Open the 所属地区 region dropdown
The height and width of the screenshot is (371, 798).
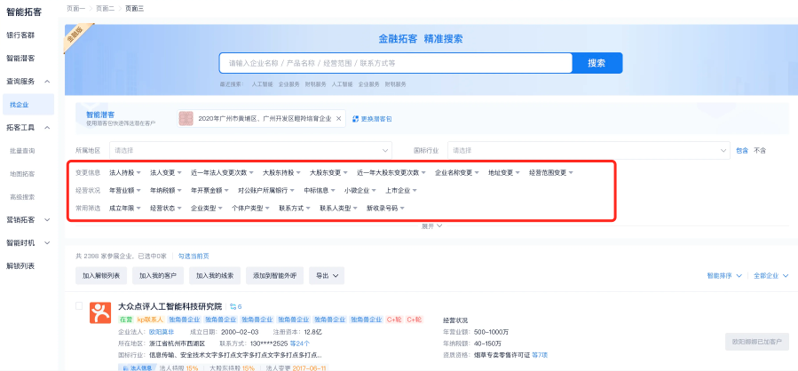[x=249, y=150]
